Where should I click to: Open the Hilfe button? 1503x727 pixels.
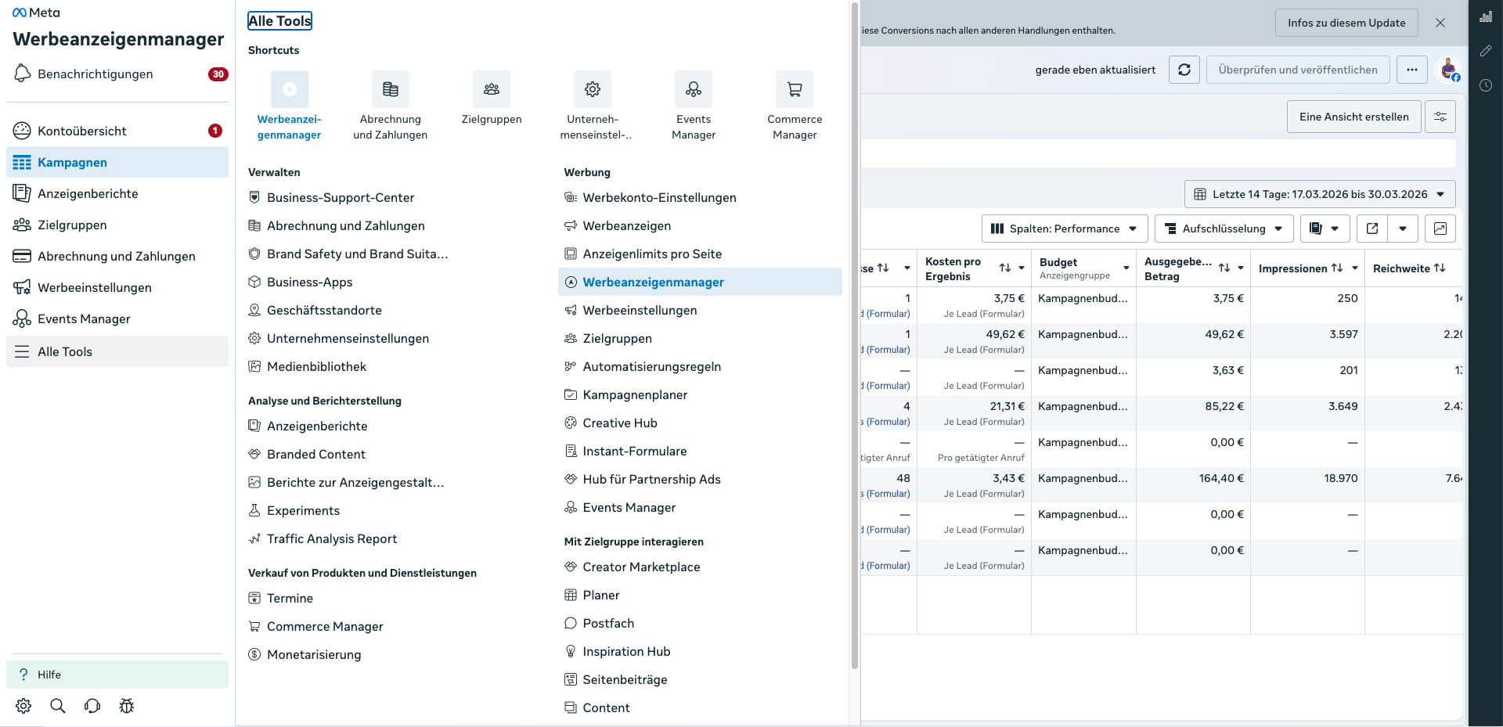(117, 675)
